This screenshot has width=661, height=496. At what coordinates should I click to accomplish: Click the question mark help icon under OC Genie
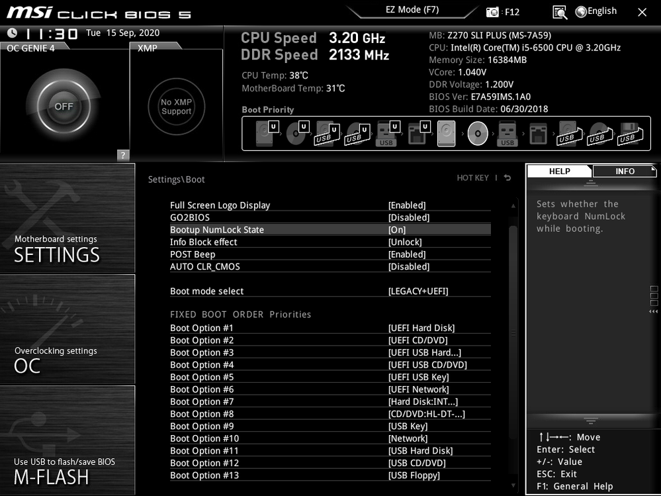click(x=123, y=156)
